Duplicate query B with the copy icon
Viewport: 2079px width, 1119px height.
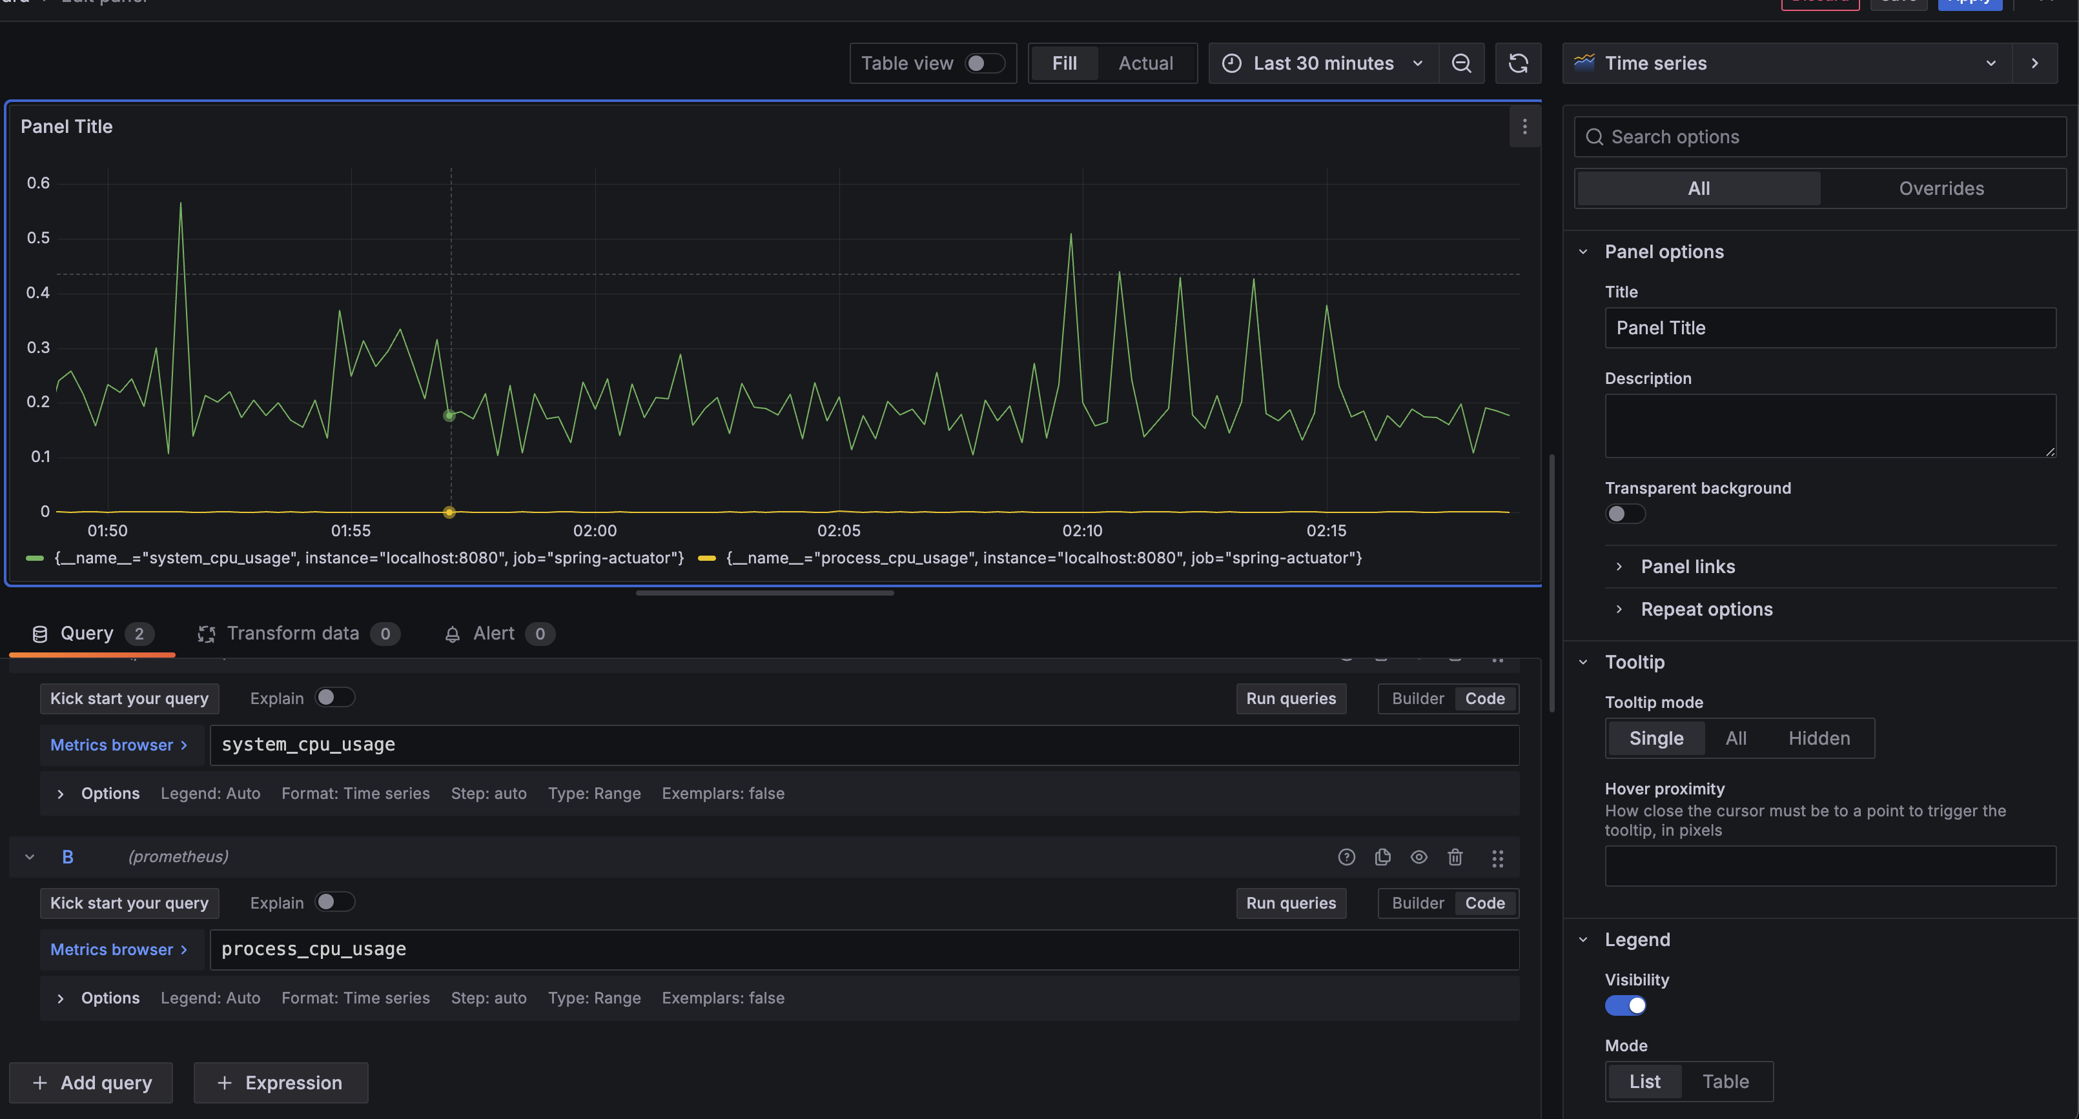click(x=1382, y=857)
